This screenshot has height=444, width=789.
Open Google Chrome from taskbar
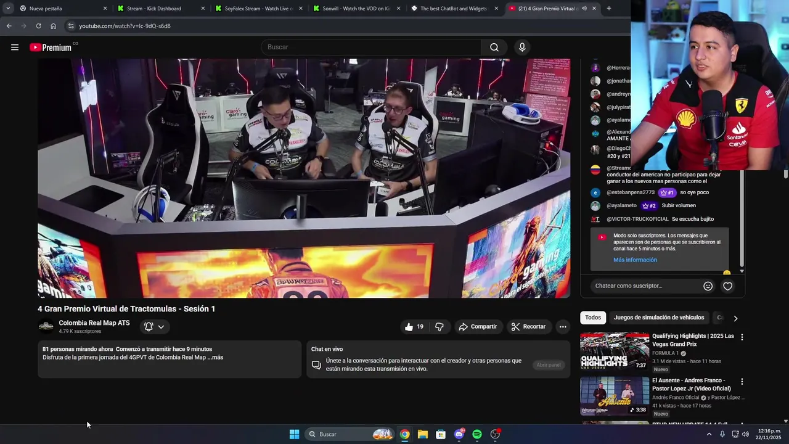(404, 434)
